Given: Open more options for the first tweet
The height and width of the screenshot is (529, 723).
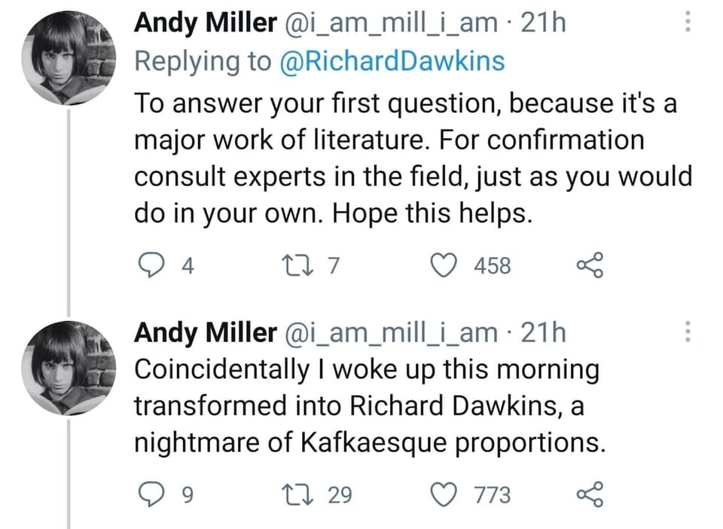Looking at the screenshot, I should (686, 24).
